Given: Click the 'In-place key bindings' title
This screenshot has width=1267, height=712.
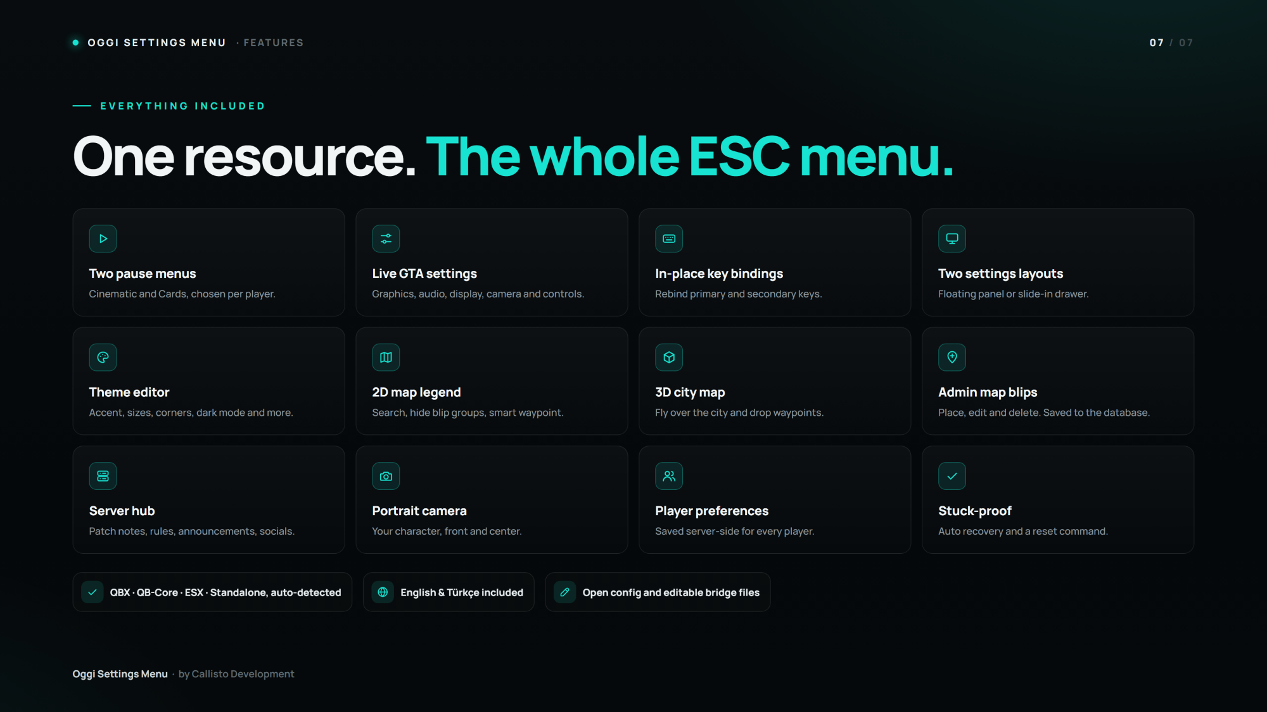Looking at the screenshot, I should tap(719, 273).
